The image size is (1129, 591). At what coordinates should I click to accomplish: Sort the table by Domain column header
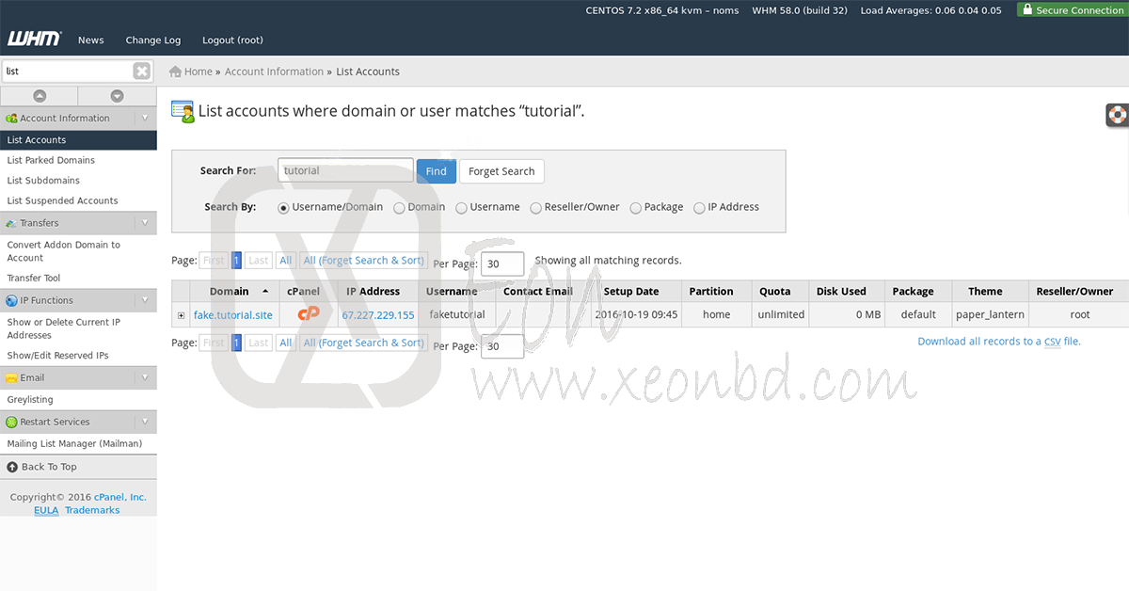(230, 292)
